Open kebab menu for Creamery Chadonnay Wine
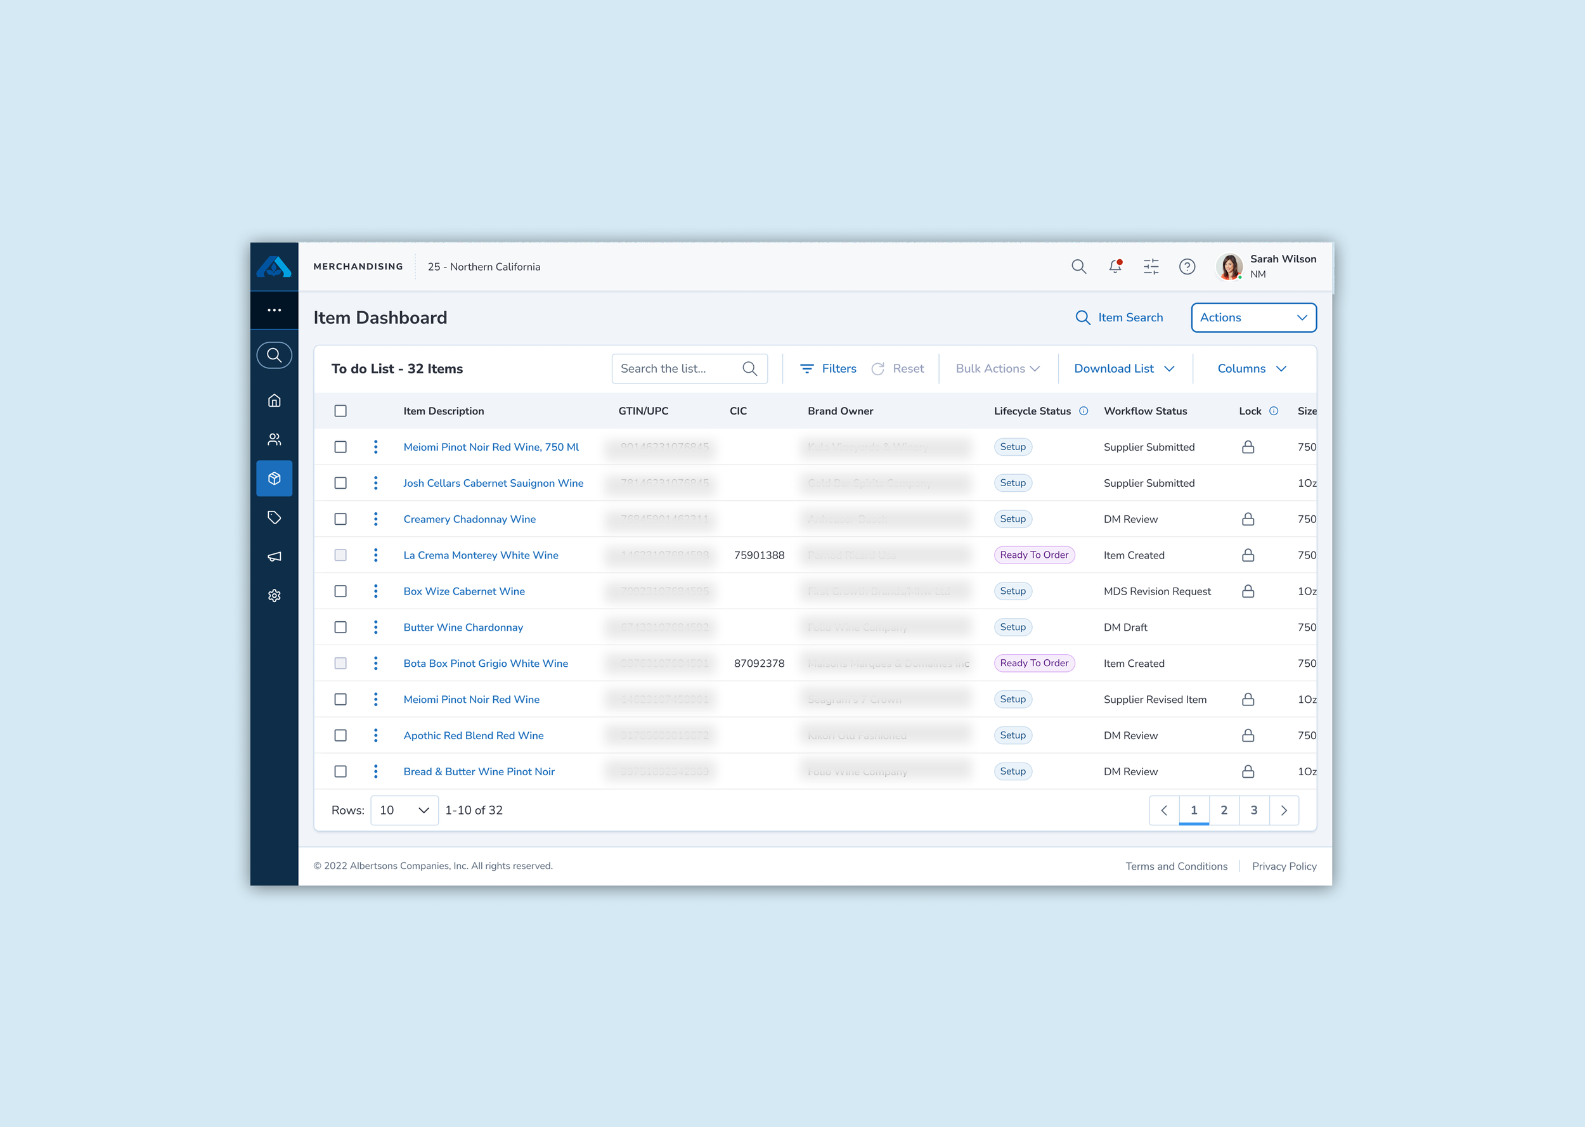Viewport: 1585px width, 1127px height. coord(375,519)
